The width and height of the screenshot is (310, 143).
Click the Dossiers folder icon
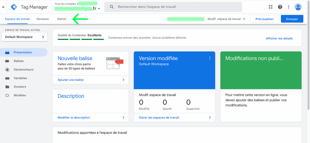click(7, 87)
